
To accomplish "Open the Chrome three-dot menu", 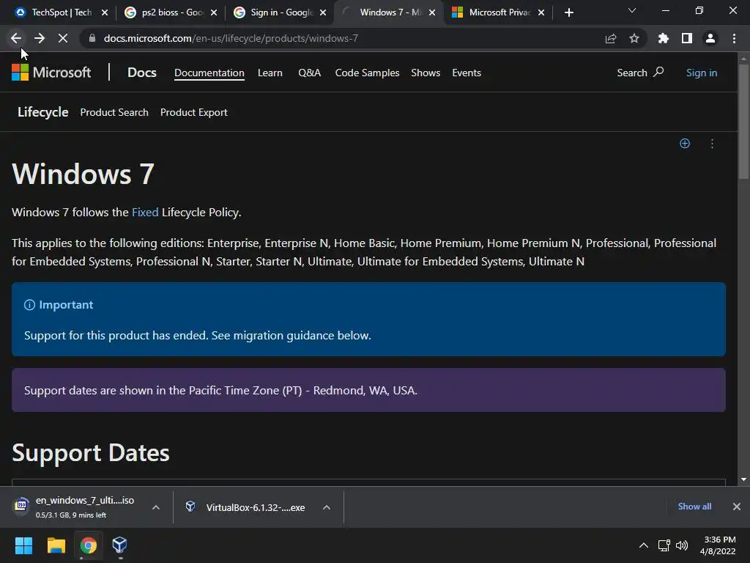I will click(x=734, y=38).
